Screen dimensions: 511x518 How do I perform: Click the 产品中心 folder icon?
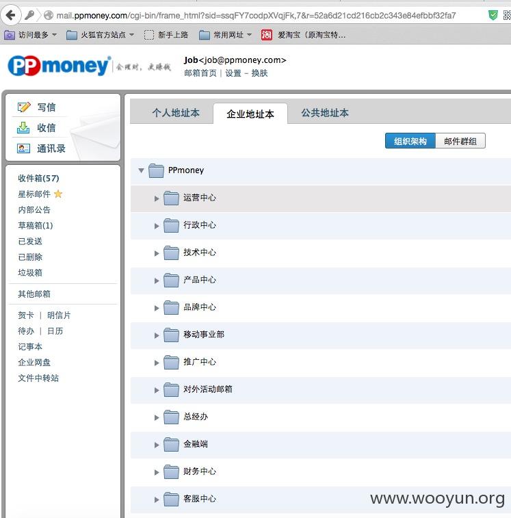click(171, 280)
